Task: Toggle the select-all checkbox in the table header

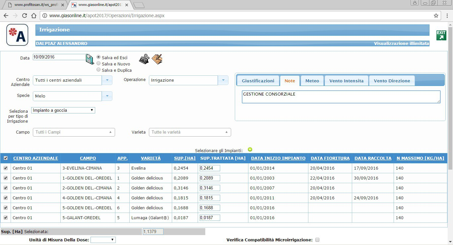Action: [x=5, y=158]
